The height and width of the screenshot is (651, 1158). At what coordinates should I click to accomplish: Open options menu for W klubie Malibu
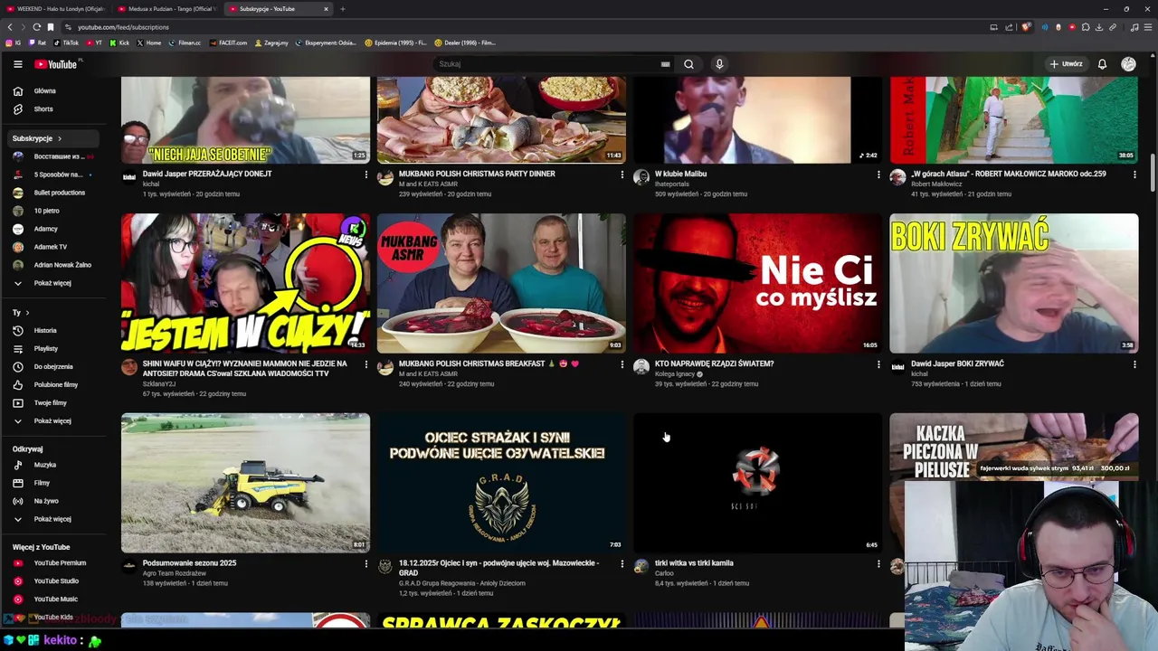(878, 175)
